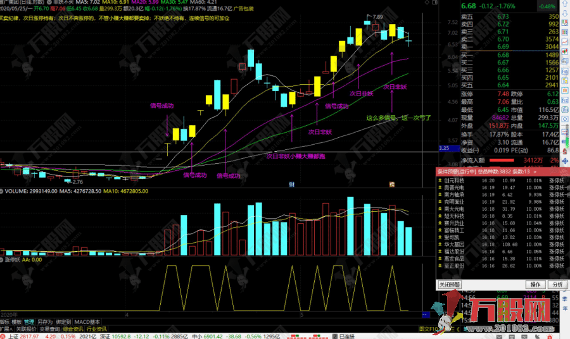Click the 2.76 low price label on chart
Viewport: 570px width, 339px height.
77,182
